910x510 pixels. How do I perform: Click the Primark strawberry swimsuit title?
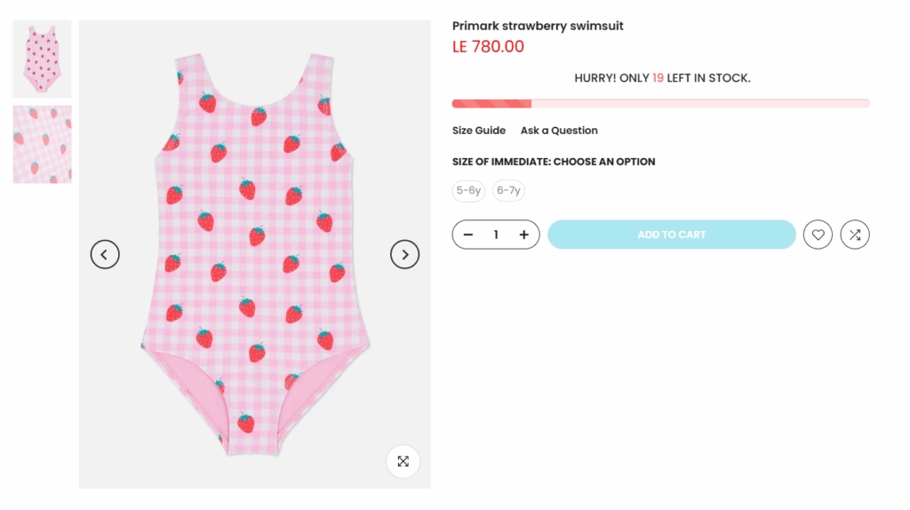click(538, 27)
